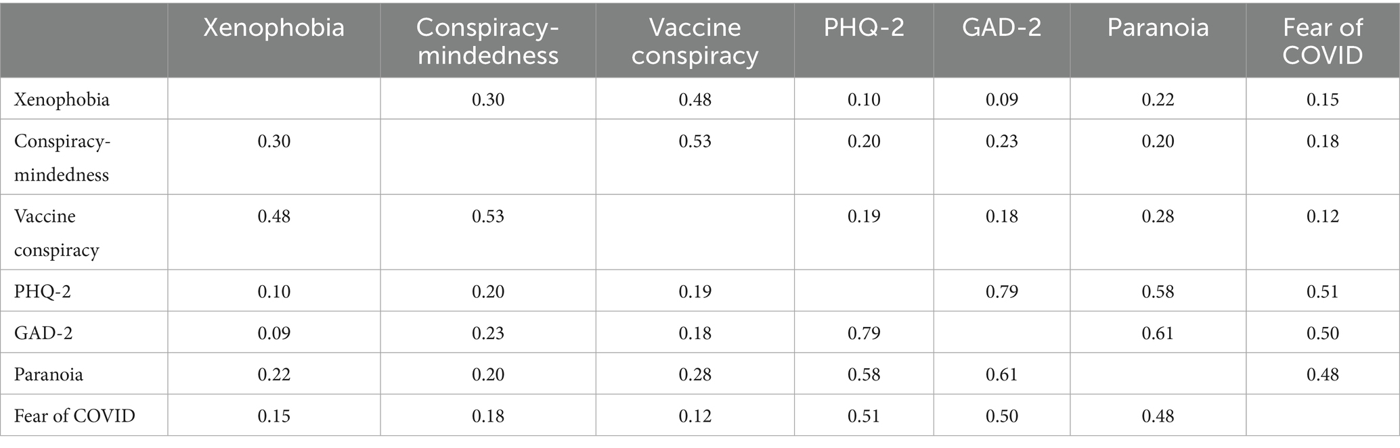
Task: Click the Vaccine conspiracy column header
Action: pos(695,41)
